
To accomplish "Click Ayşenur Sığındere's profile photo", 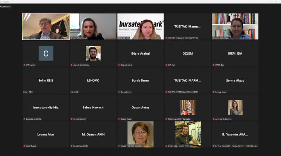I will click(x=235, y=107).
